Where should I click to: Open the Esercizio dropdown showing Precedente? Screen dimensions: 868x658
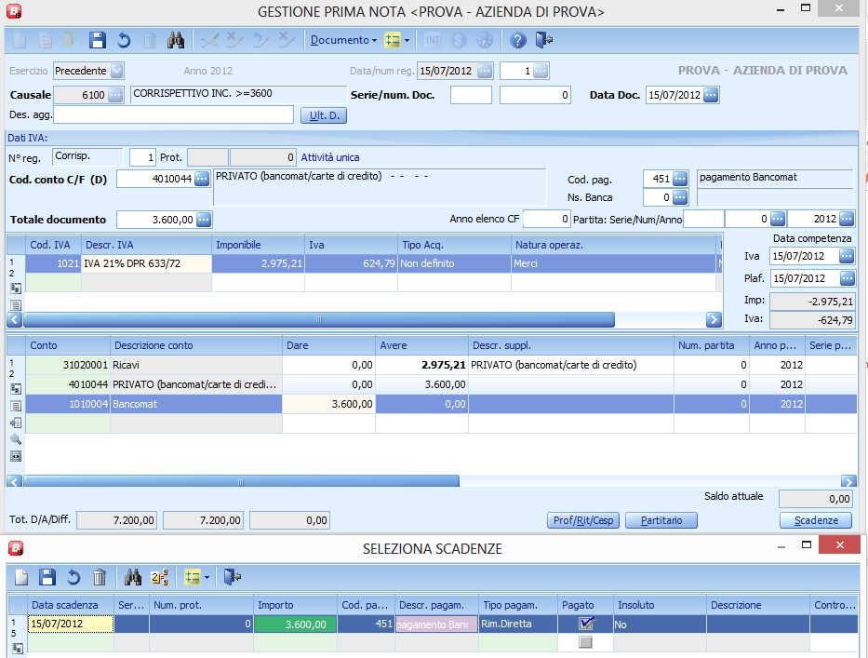116,71
